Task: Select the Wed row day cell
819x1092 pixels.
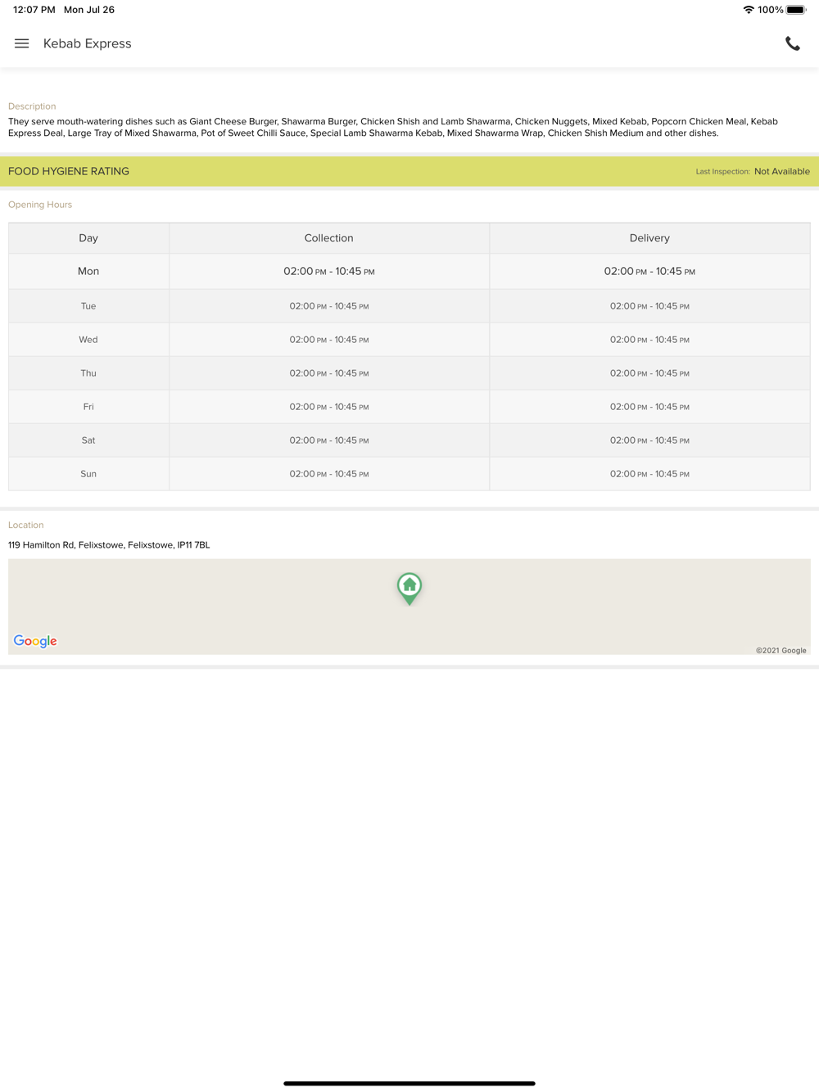Action: click(x=88, y=340)
